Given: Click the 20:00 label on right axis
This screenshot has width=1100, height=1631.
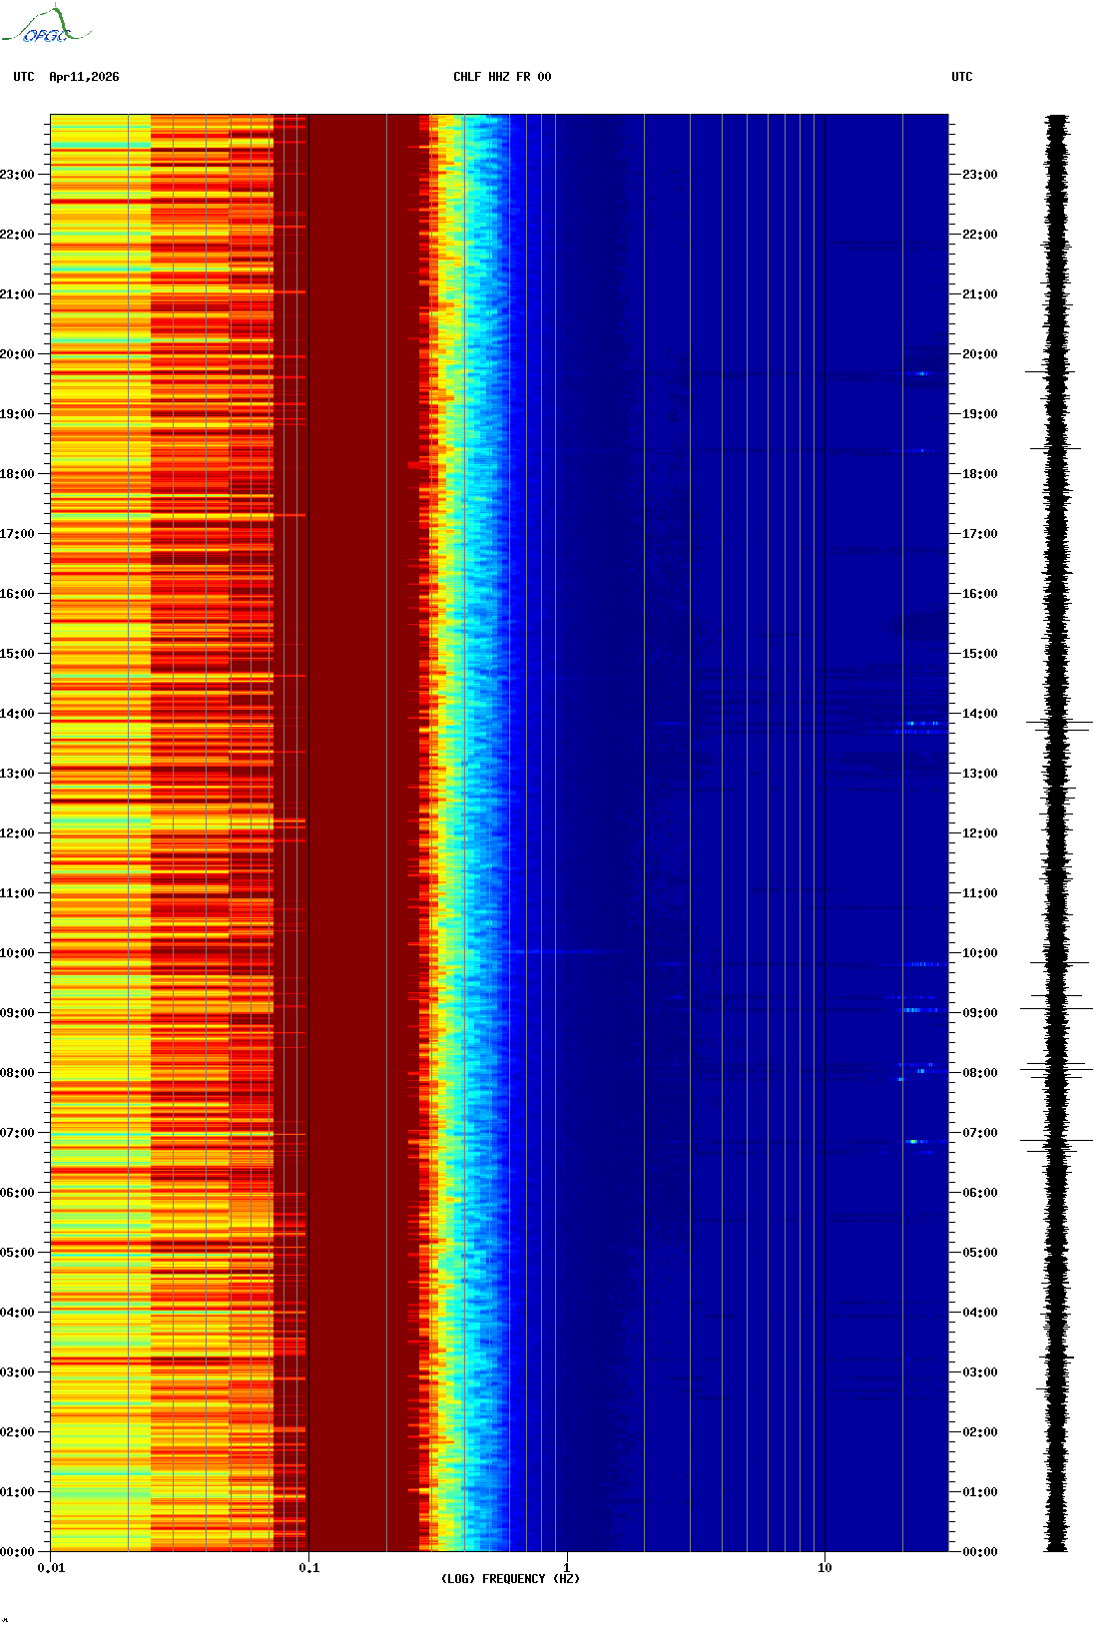Looking at the screenshot, I should 979,354.
